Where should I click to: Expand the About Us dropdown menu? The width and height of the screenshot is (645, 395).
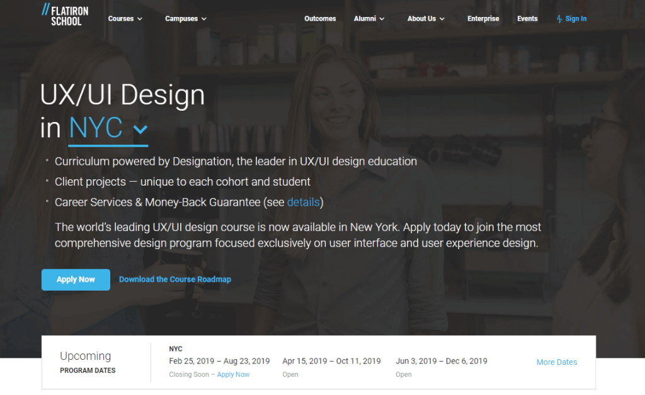(x=426, y=19)
